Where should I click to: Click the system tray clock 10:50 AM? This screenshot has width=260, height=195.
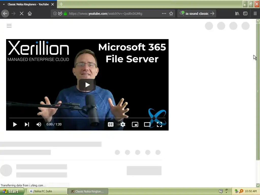[251, 191]
